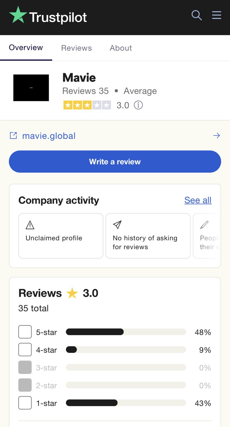
Task: Open the search magnifier icon
Action: pos(197,15)
